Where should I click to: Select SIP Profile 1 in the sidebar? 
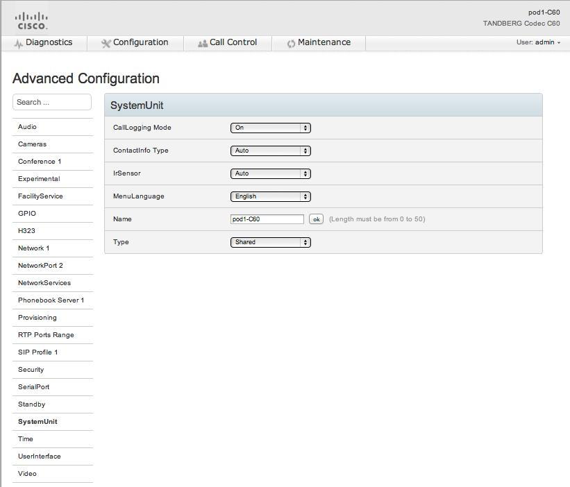53,352
